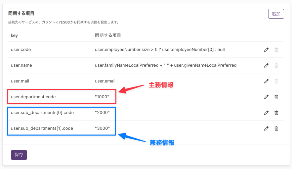
Task: Edit the user.code row with the pencil icon
Action: click(x=266, y=50)
